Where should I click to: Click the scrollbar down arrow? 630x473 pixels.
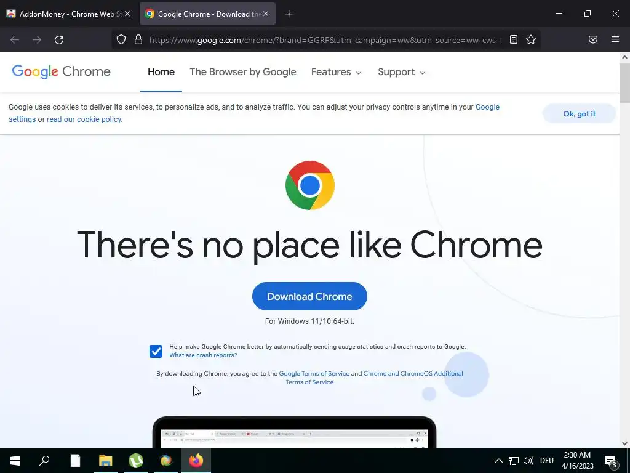point(624,443)
